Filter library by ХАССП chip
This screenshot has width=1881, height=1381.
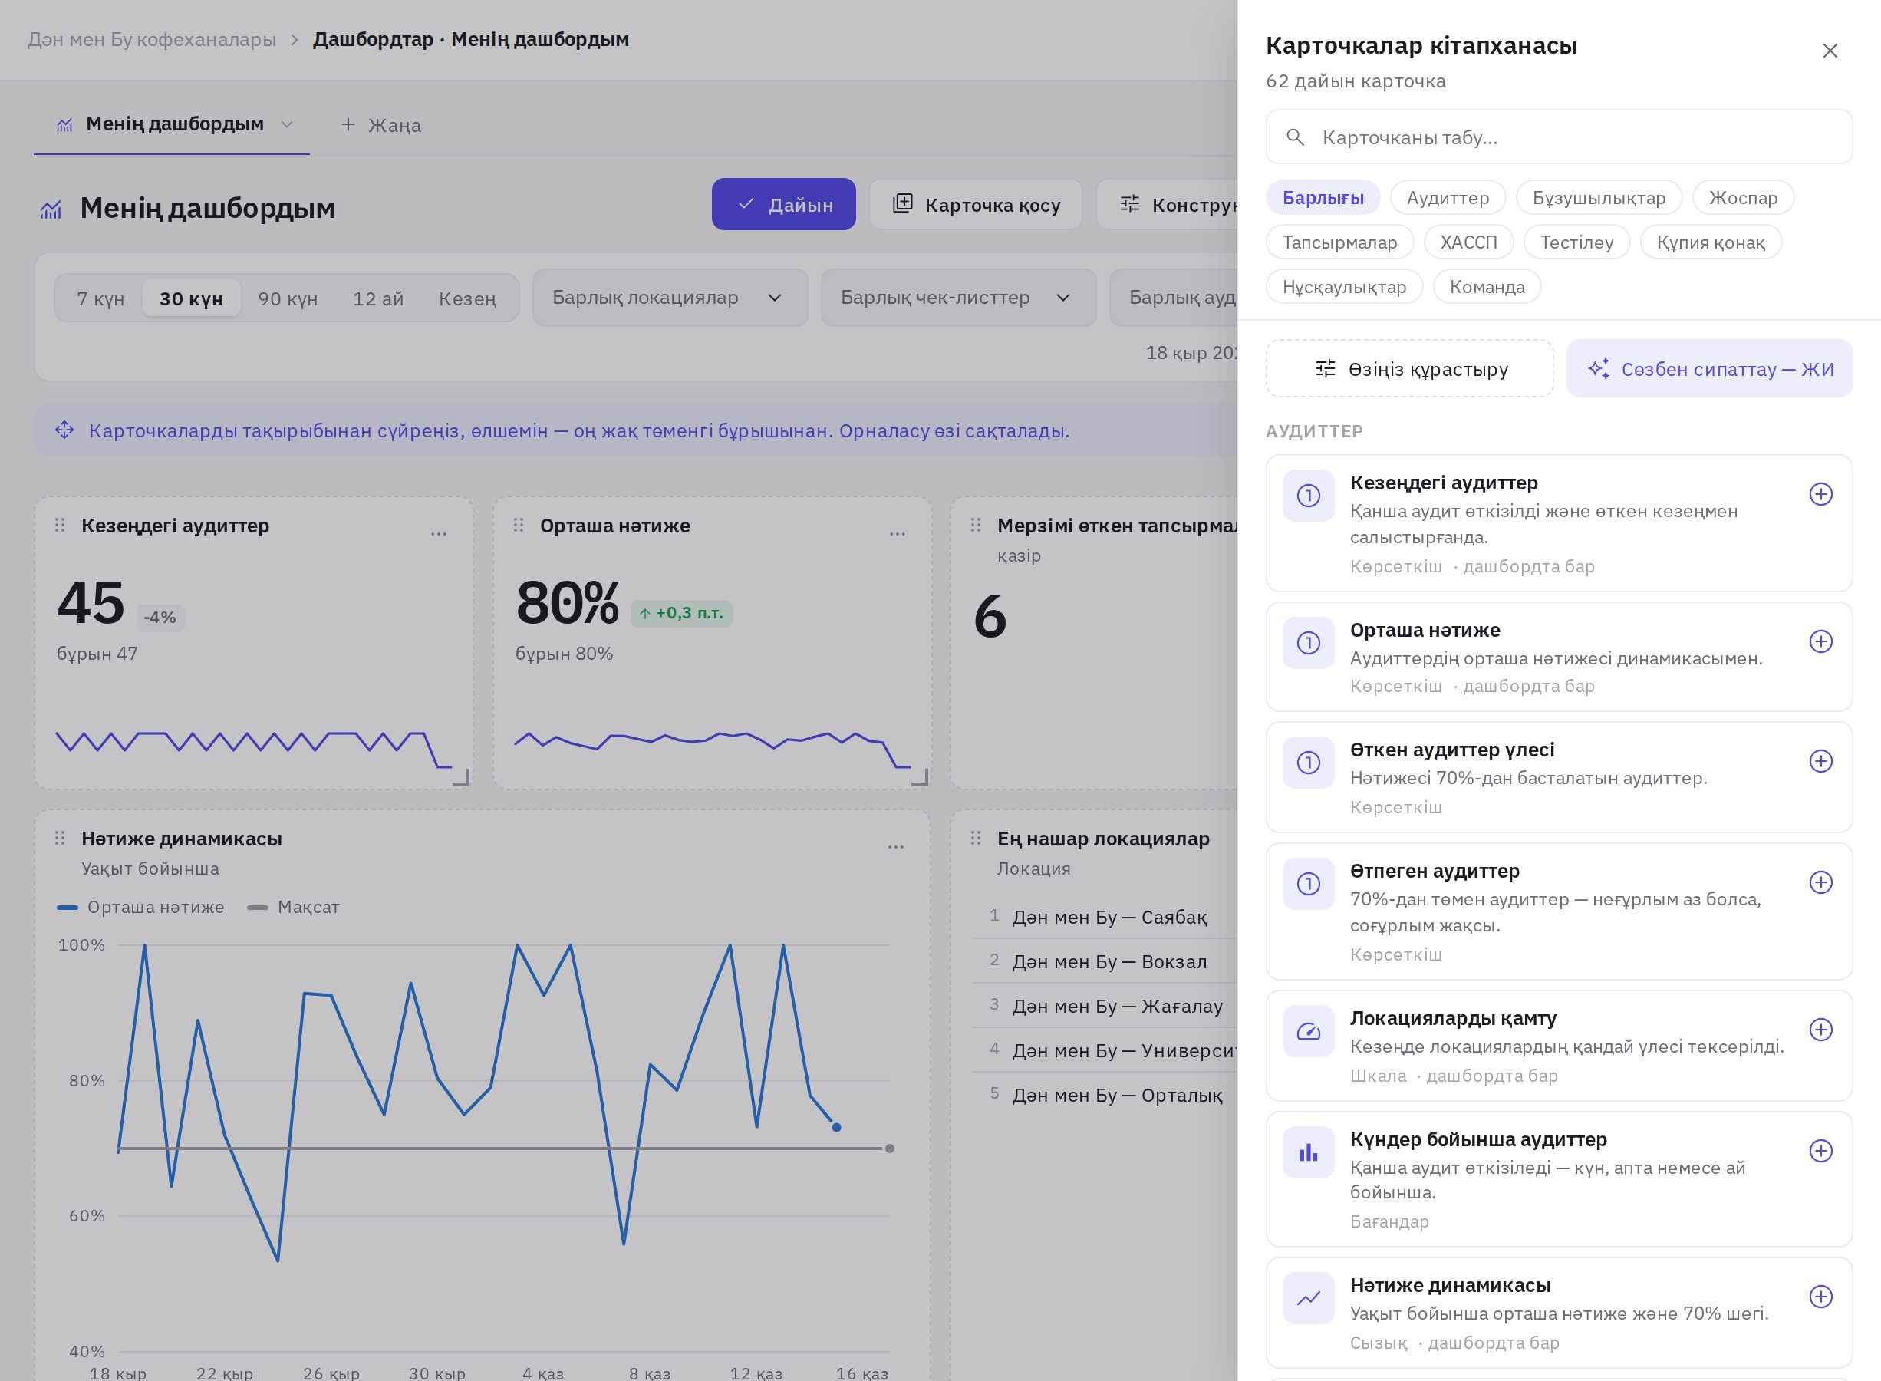coord(1468,242)
